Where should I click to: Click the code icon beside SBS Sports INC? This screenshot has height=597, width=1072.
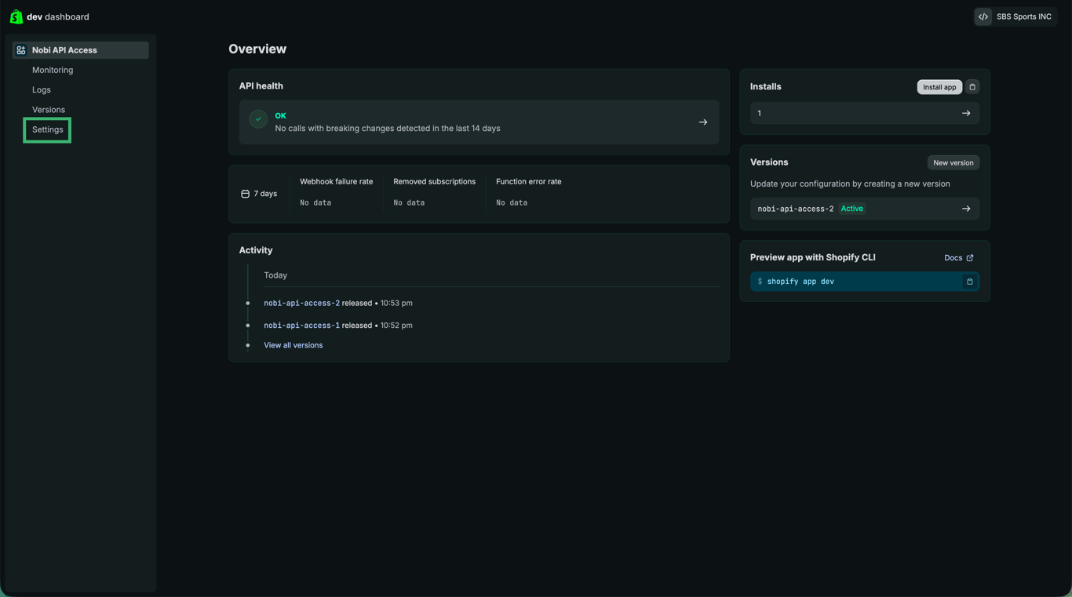[983, 16]
